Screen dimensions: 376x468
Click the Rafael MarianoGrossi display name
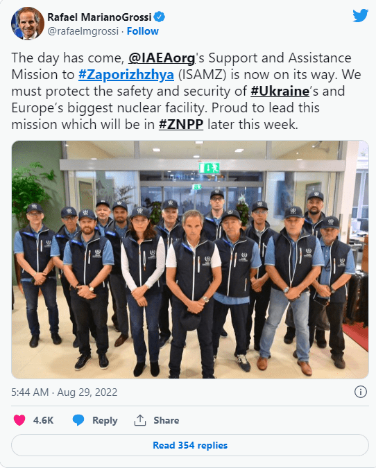pos(99,17)
